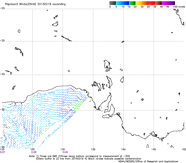
Task: Pick the brown 35-40 knots legend segment
Action: 158,3
